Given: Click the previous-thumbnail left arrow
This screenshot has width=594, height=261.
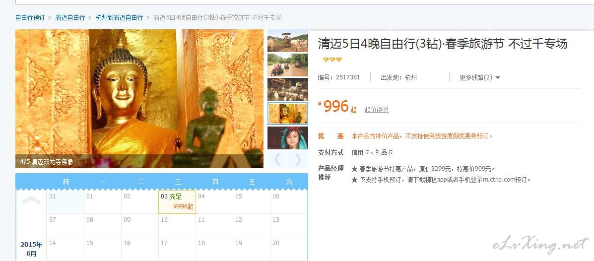Looking at the screenshot, I should point(277,159).
